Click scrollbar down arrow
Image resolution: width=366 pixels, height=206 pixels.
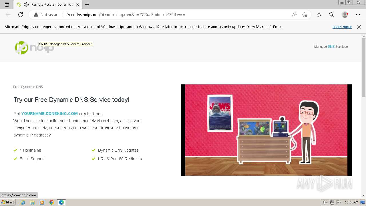pos(364,195)
